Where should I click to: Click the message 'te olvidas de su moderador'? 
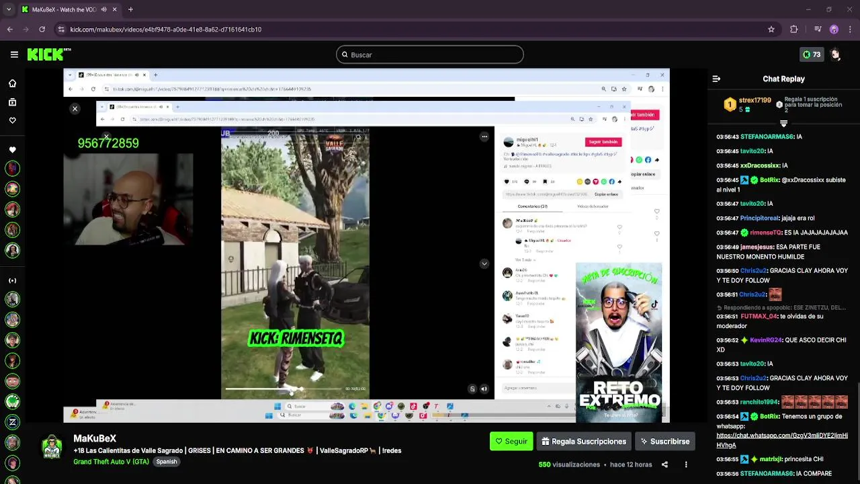click(774, 321)
